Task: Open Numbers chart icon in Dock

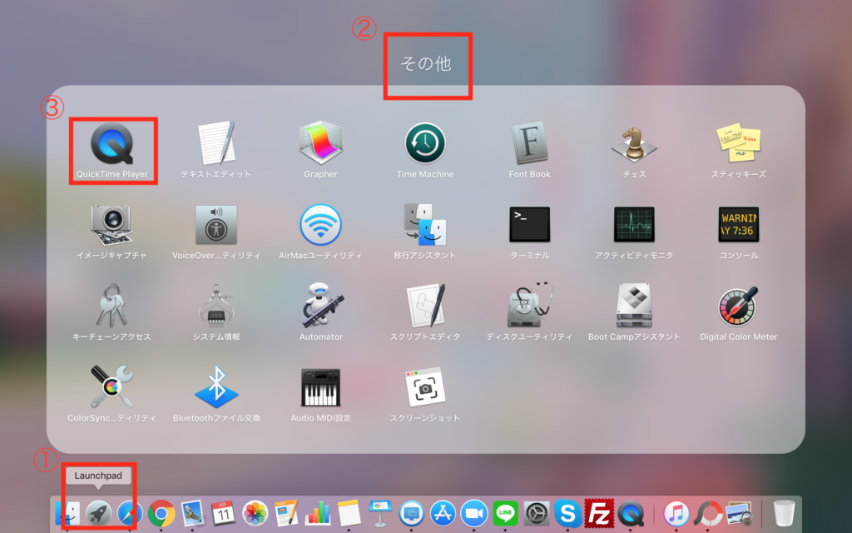Action: (317, 513)
